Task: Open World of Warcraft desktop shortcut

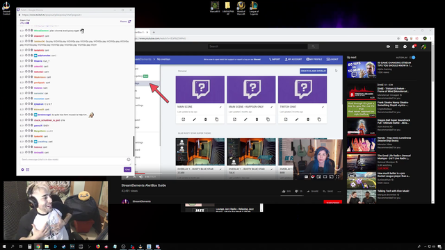Action: pos(241,8)
